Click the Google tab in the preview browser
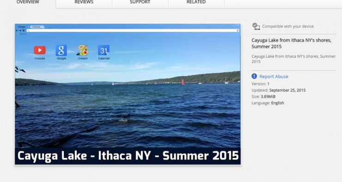Viewport: 342px width, 182px height. coord(22,27)
